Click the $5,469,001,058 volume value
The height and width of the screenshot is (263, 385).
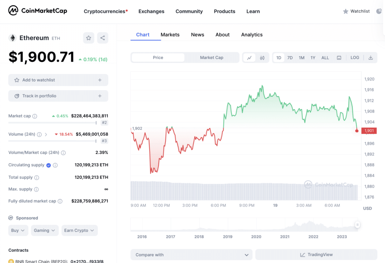92,134
